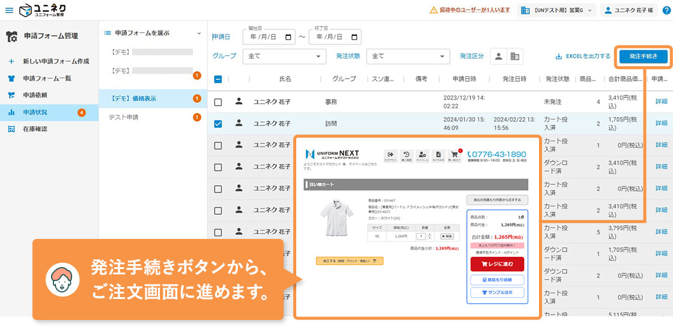Uncheck the selected 訪問 row checkbox
This screenshot has height=335, width=673.
[x=218, y=124]
